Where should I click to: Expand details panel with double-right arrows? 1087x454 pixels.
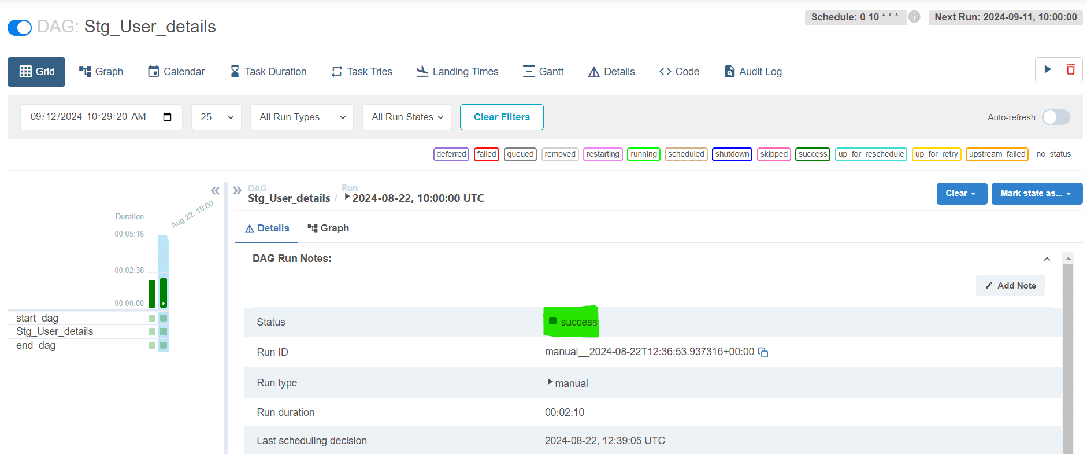(x=237, y=190)
